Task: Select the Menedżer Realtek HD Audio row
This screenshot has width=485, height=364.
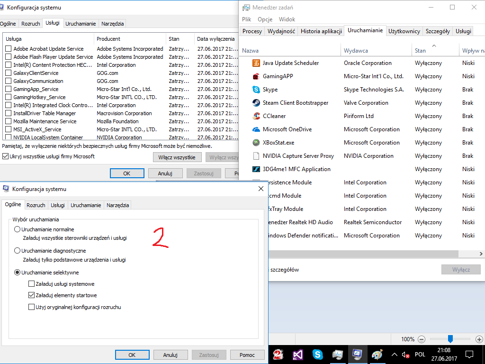Action: click(x=377, y=222)
